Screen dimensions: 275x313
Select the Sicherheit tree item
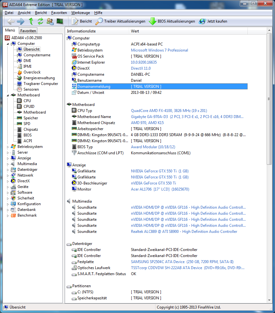pyautogui.click(x=25, y=198)
